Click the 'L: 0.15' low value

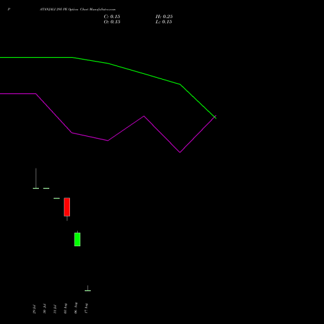click(164, 22)
